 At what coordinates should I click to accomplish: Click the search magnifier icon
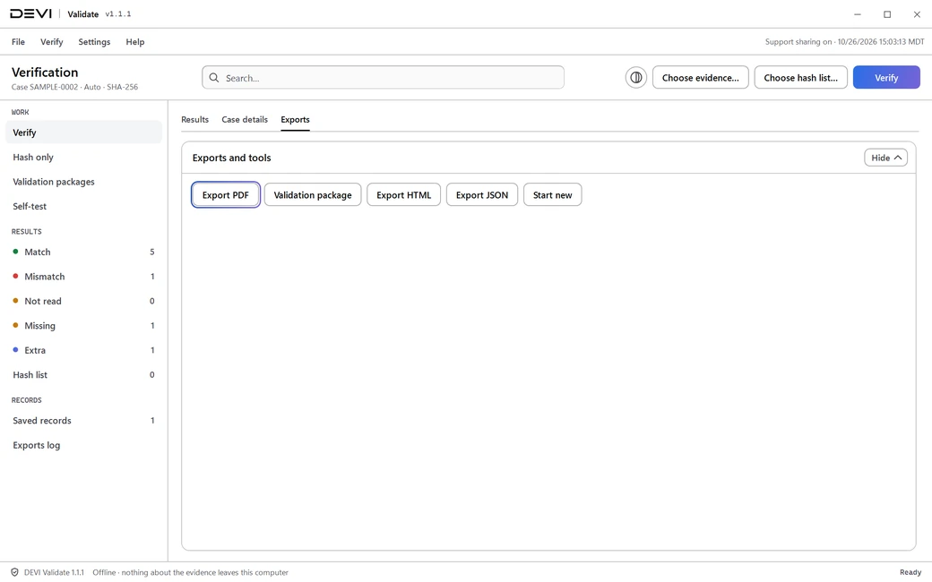214,78
